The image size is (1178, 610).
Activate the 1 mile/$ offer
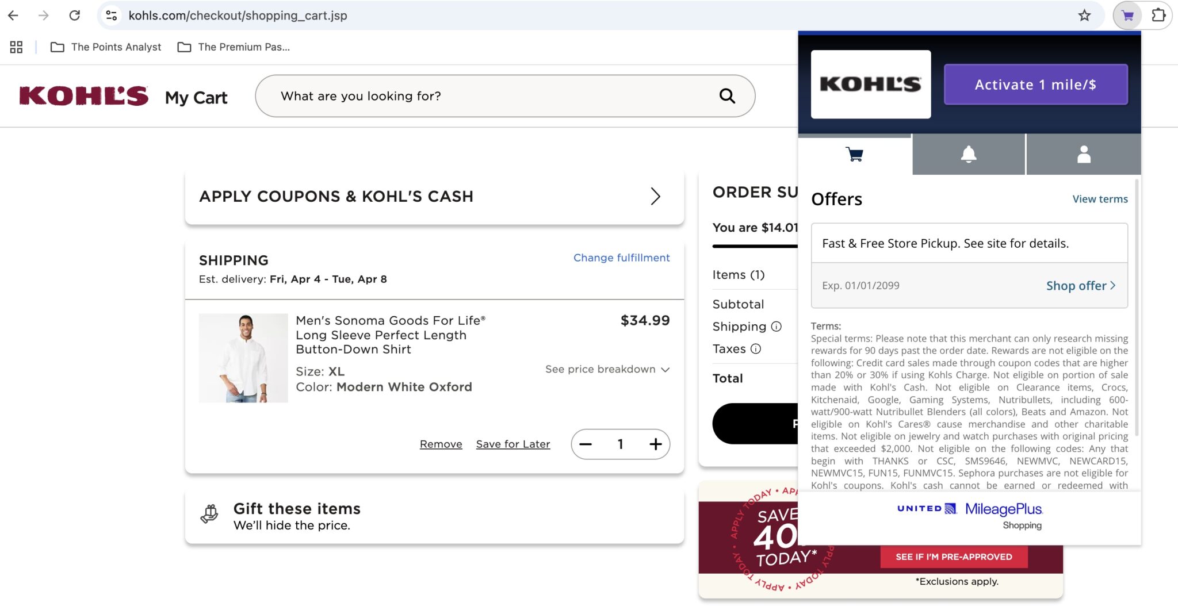pyautogui.click(x=1035, y=84)
